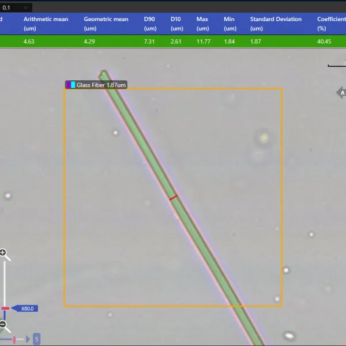Click the D10 value 2.61
This screenshot has height=346, width=346.
coord(176,42)
